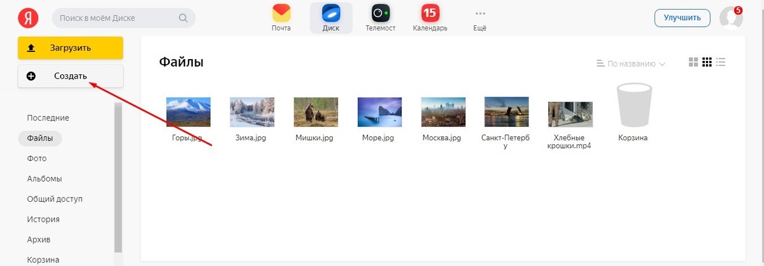The image size is (764, 266).
Task: Open the По названию sort dropdown
Action: [x=631, y=63]
